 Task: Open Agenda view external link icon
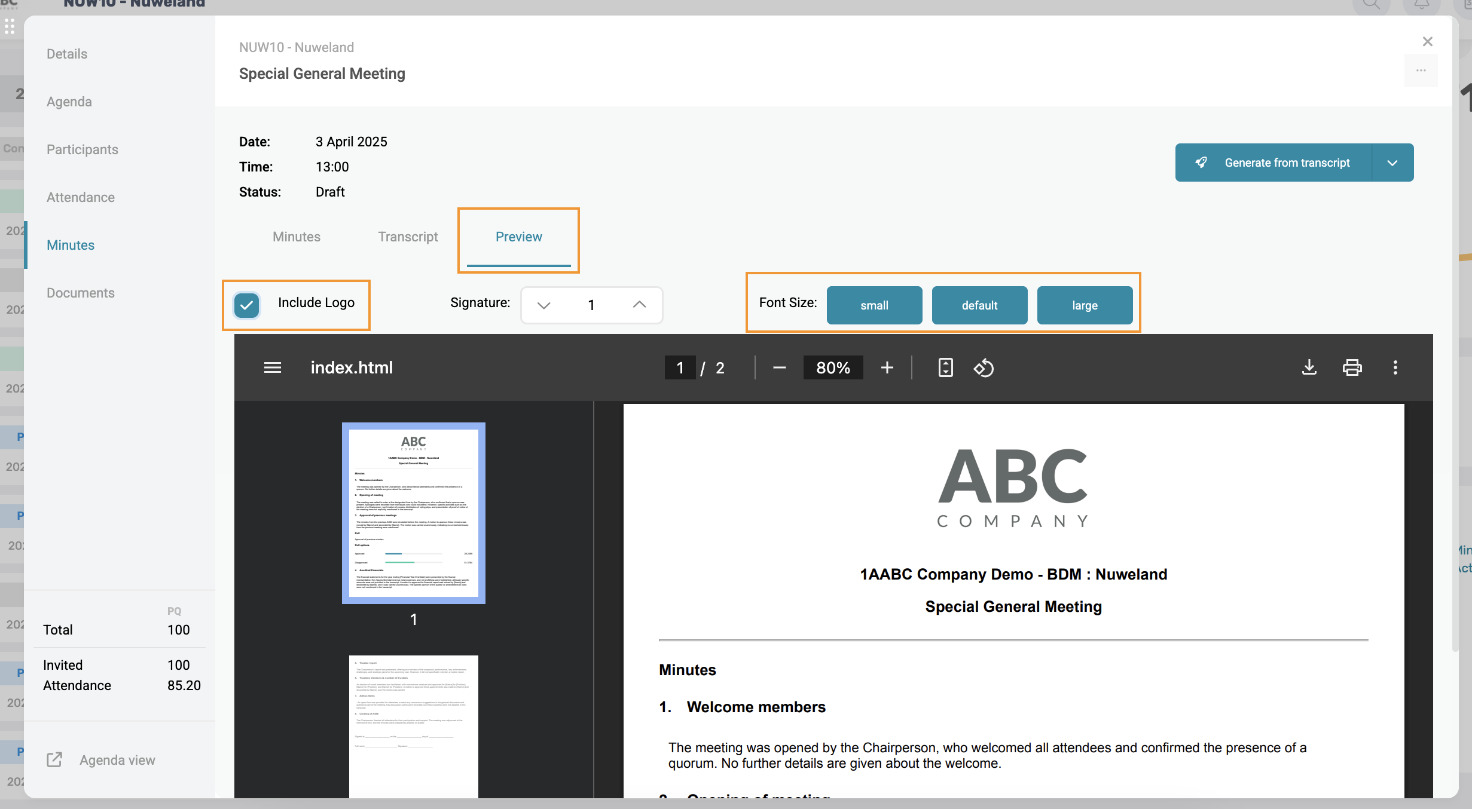click(x=54, y=759)
